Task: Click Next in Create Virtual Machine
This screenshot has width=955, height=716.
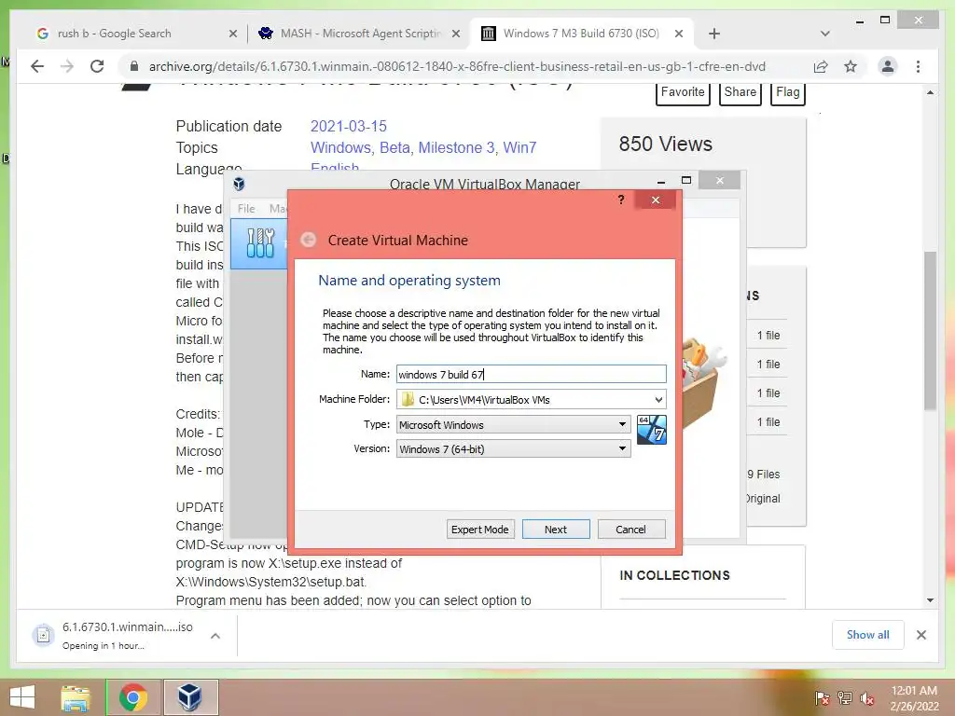Action: (x=556, y=530)
